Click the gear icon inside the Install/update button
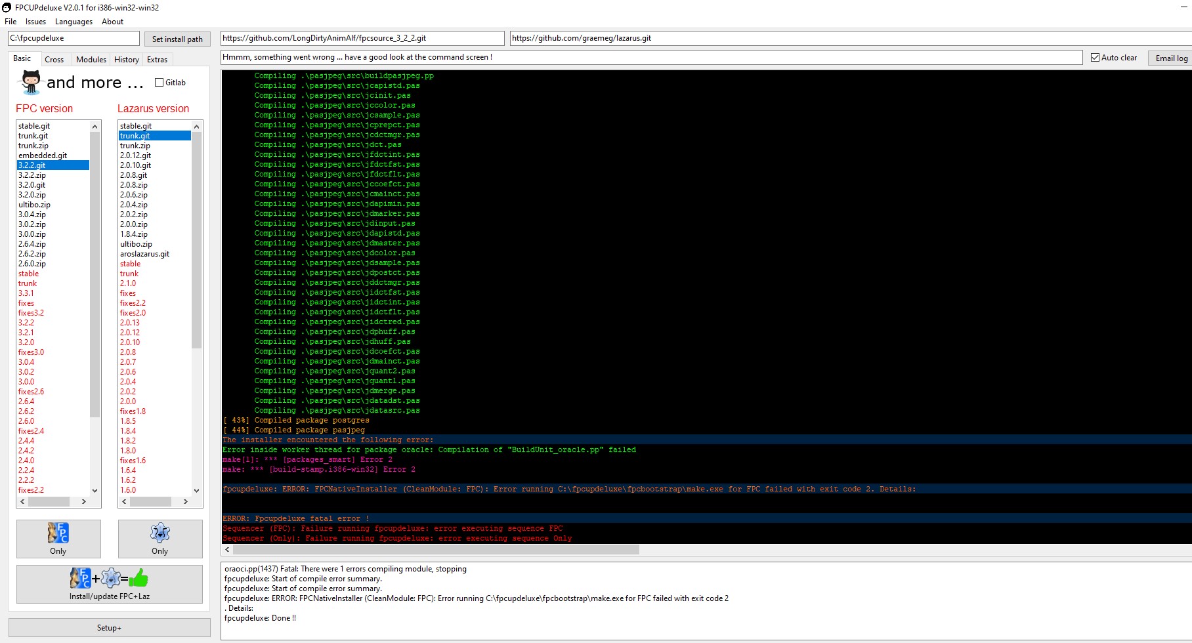Viewport: 1192px width, 643px height. pos(111,579)
